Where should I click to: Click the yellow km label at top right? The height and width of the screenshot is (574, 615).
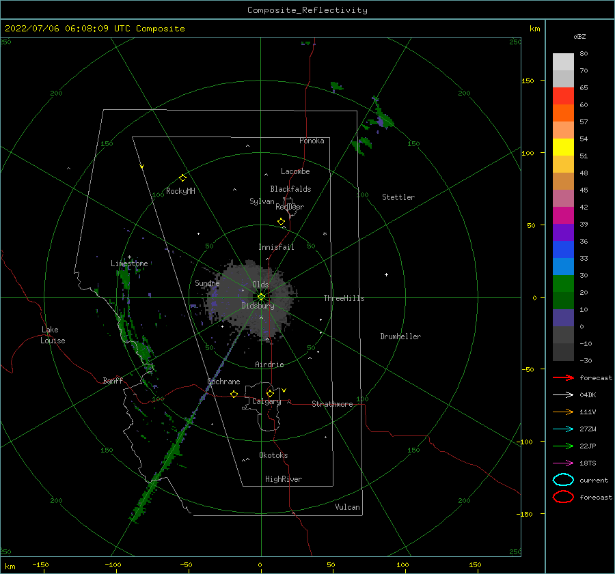pyautogui.click(x=534, y=29)
